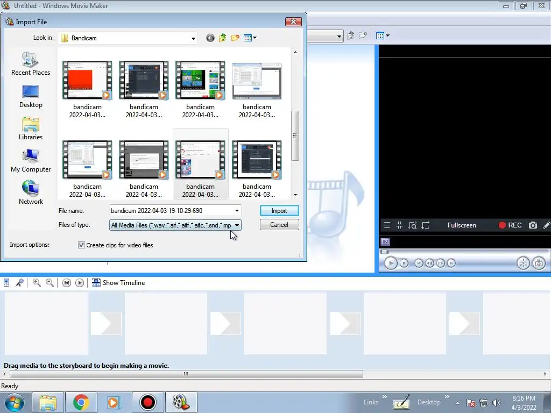Click the file list scroll up arrow
551x413 pixels.
[295, 52]
